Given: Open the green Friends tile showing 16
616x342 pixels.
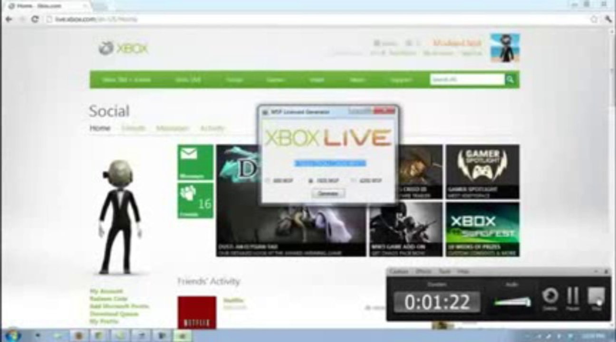Looking at the screenshot, I should (195, 200).
